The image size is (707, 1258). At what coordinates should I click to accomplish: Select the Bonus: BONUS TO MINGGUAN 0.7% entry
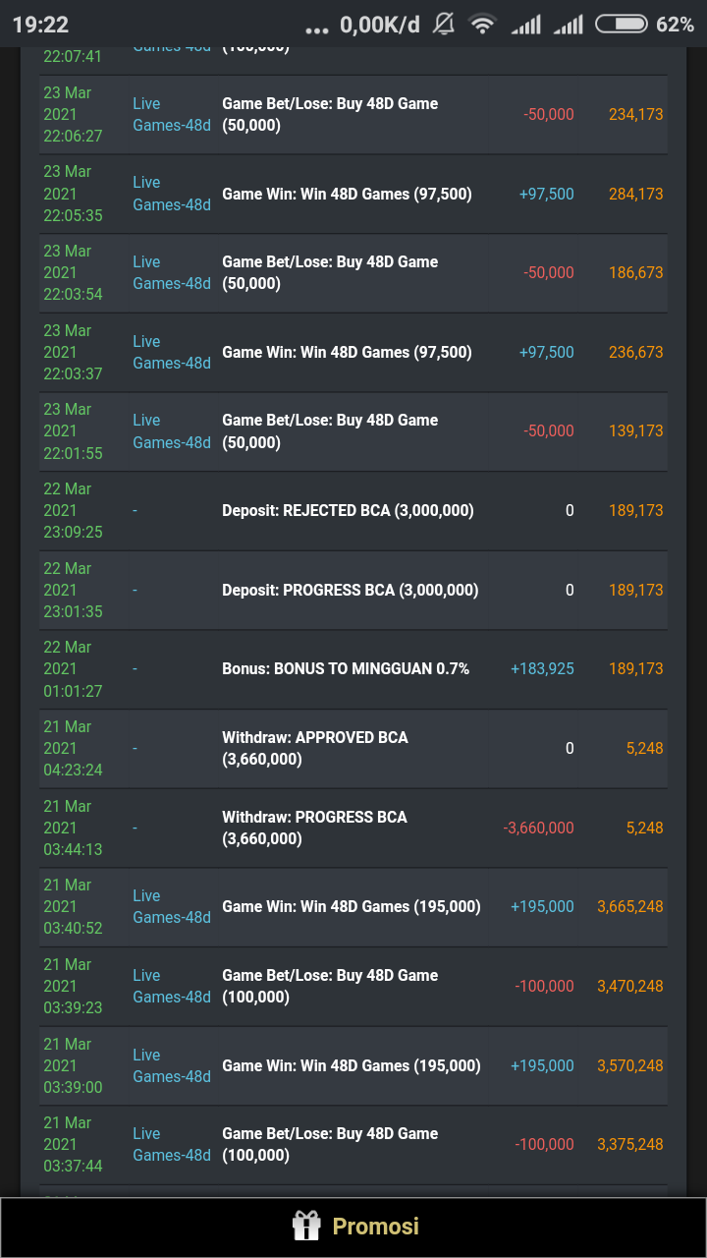[x=346, y=668]
